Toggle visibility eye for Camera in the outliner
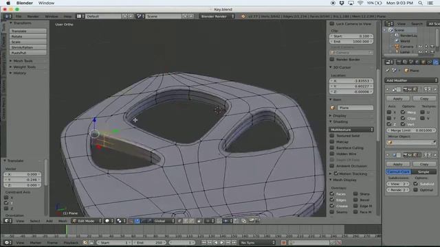This screenshot has width=440, height=247. pos(420,47)
